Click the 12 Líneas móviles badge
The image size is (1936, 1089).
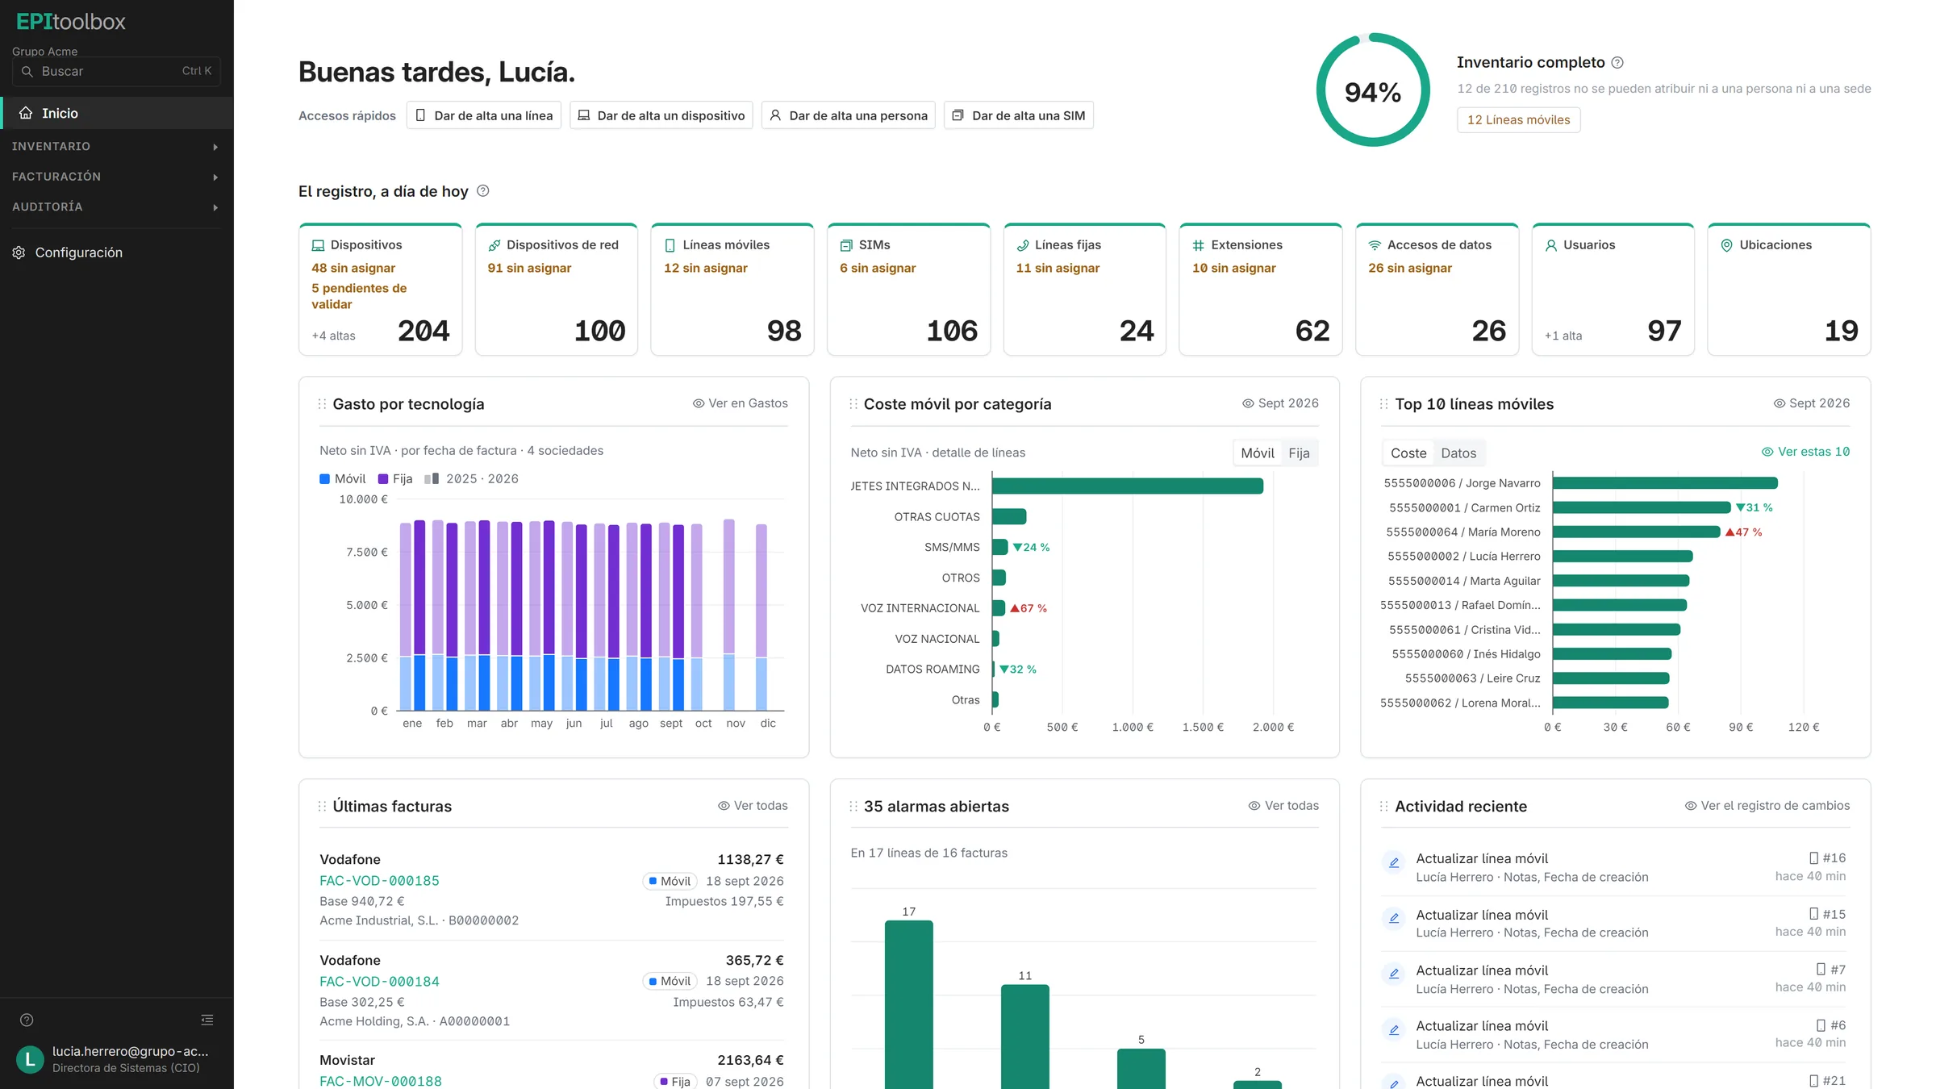1518,120
